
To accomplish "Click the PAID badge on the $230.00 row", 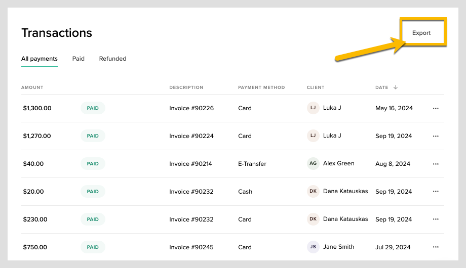I will [93, 219].
